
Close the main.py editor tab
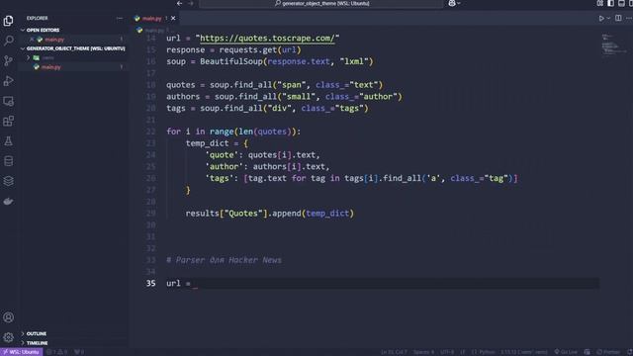coord(173,18)
